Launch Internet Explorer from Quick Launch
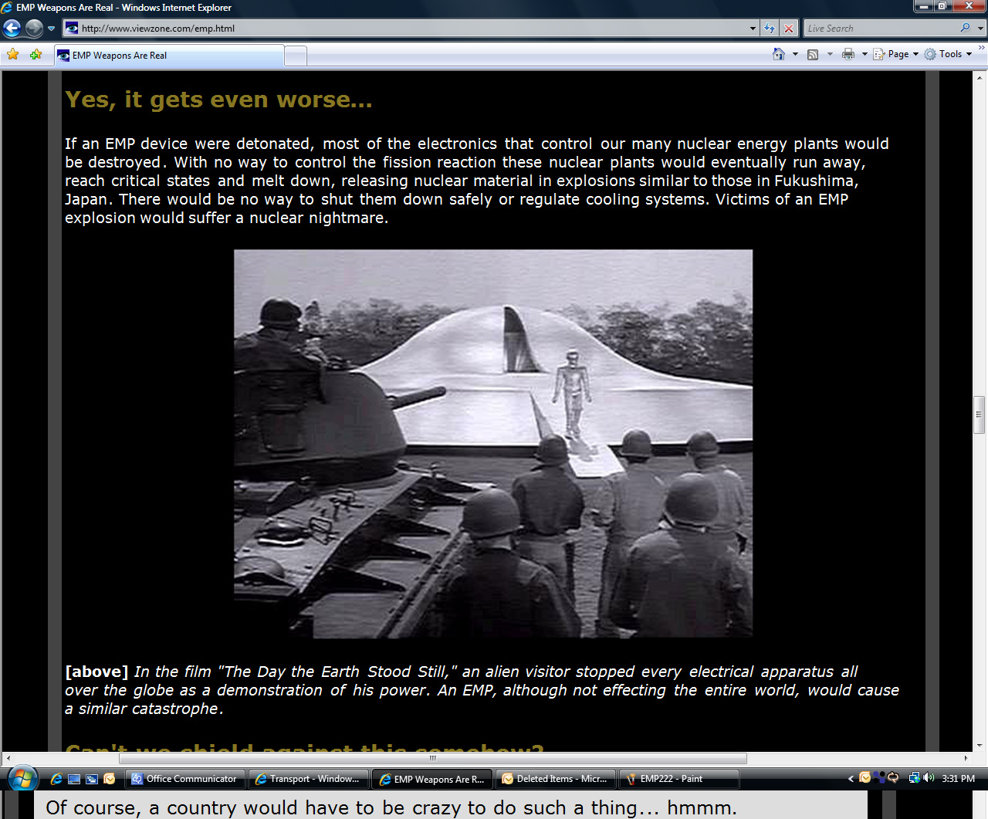The image size is (988, 819). tap(56, 779)
